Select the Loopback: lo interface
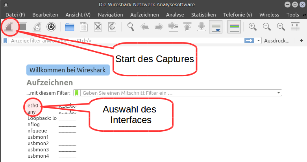 pyautogui.click(x=42, y=118)
